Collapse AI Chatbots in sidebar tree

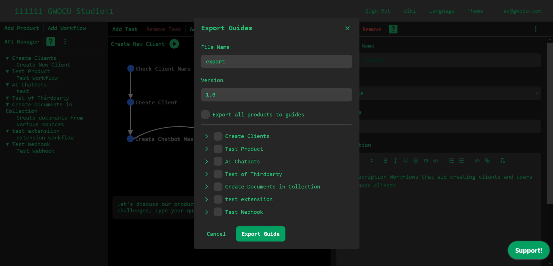[x=7, y=85]
